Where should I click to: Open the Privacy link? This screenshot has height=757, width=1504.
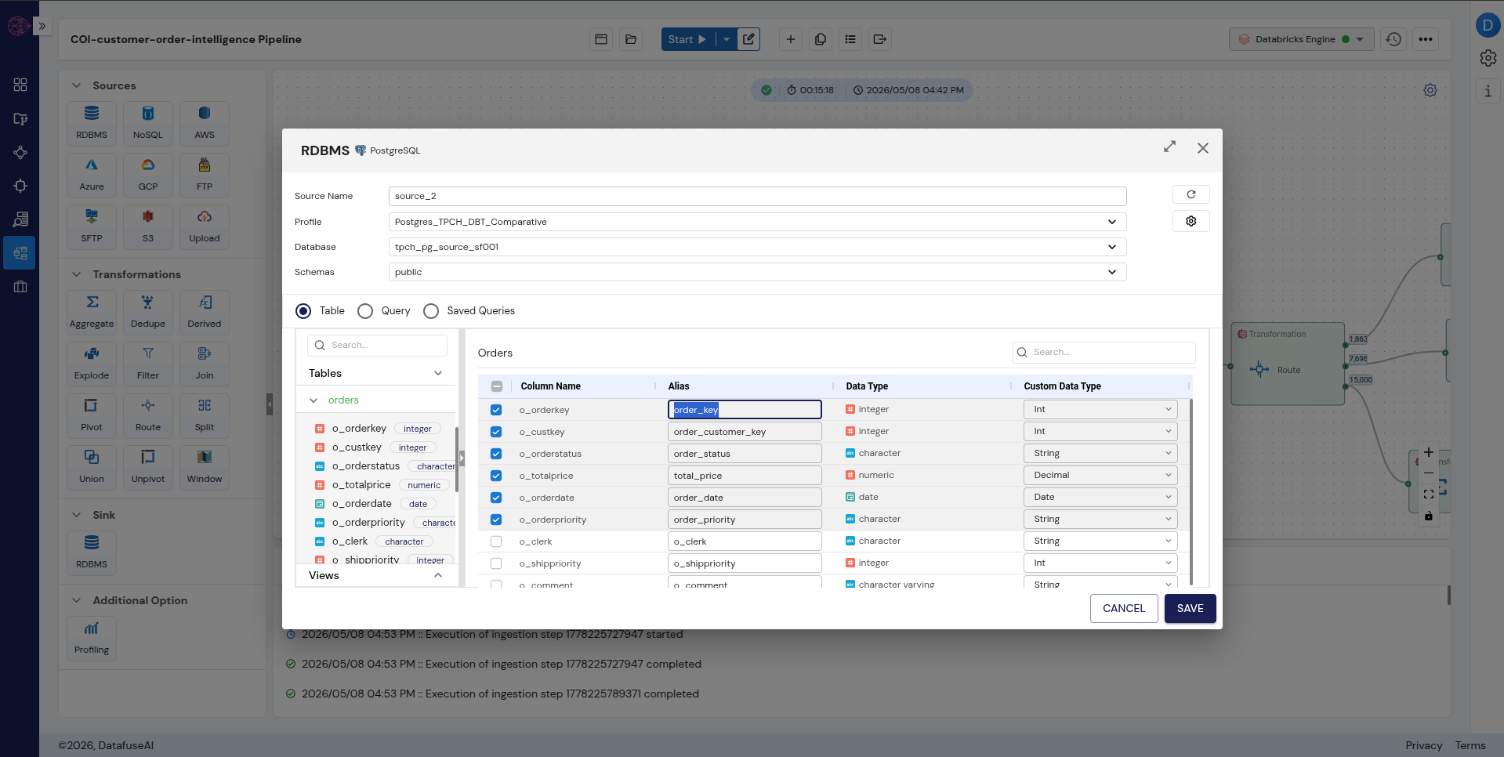pos(1423,745)
